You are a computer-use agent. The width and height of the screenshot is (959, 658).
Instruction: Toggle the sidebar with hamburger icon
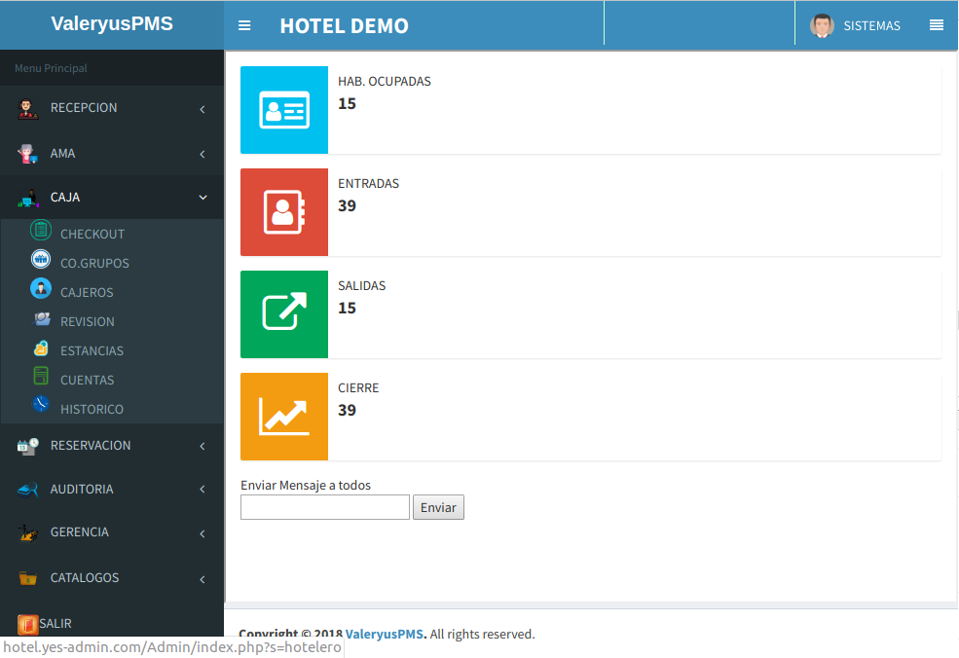point(243,25)
